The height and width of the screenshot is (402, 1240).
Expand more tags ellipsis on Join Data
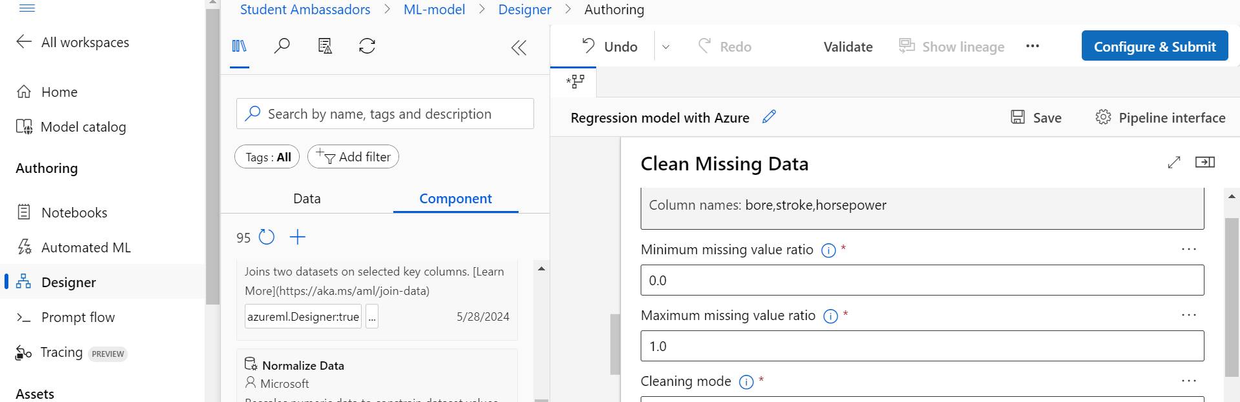click(x=372, y=317)
